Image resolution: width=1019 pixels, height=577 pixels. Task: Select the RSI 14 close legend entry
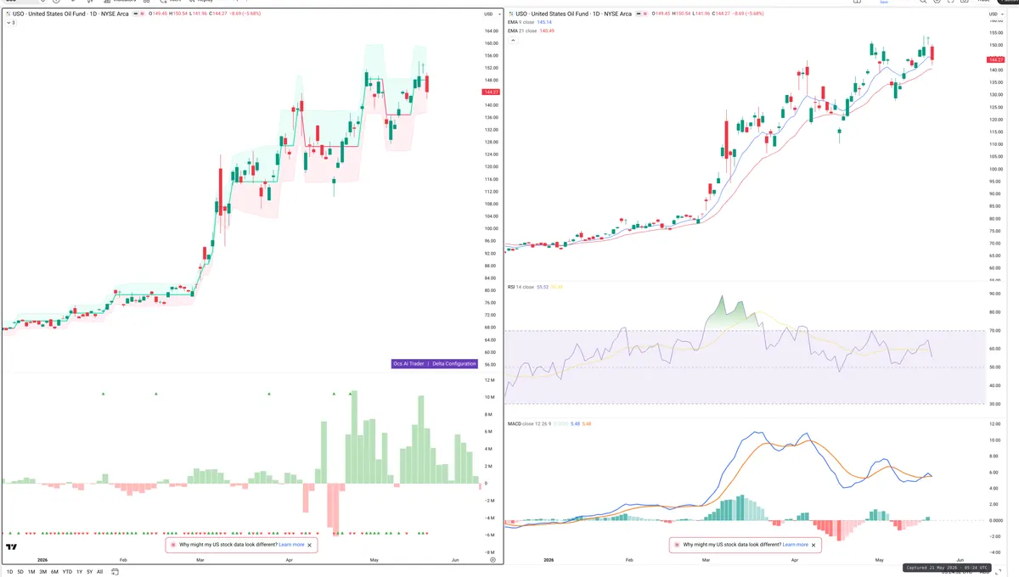tap(521, 287)
